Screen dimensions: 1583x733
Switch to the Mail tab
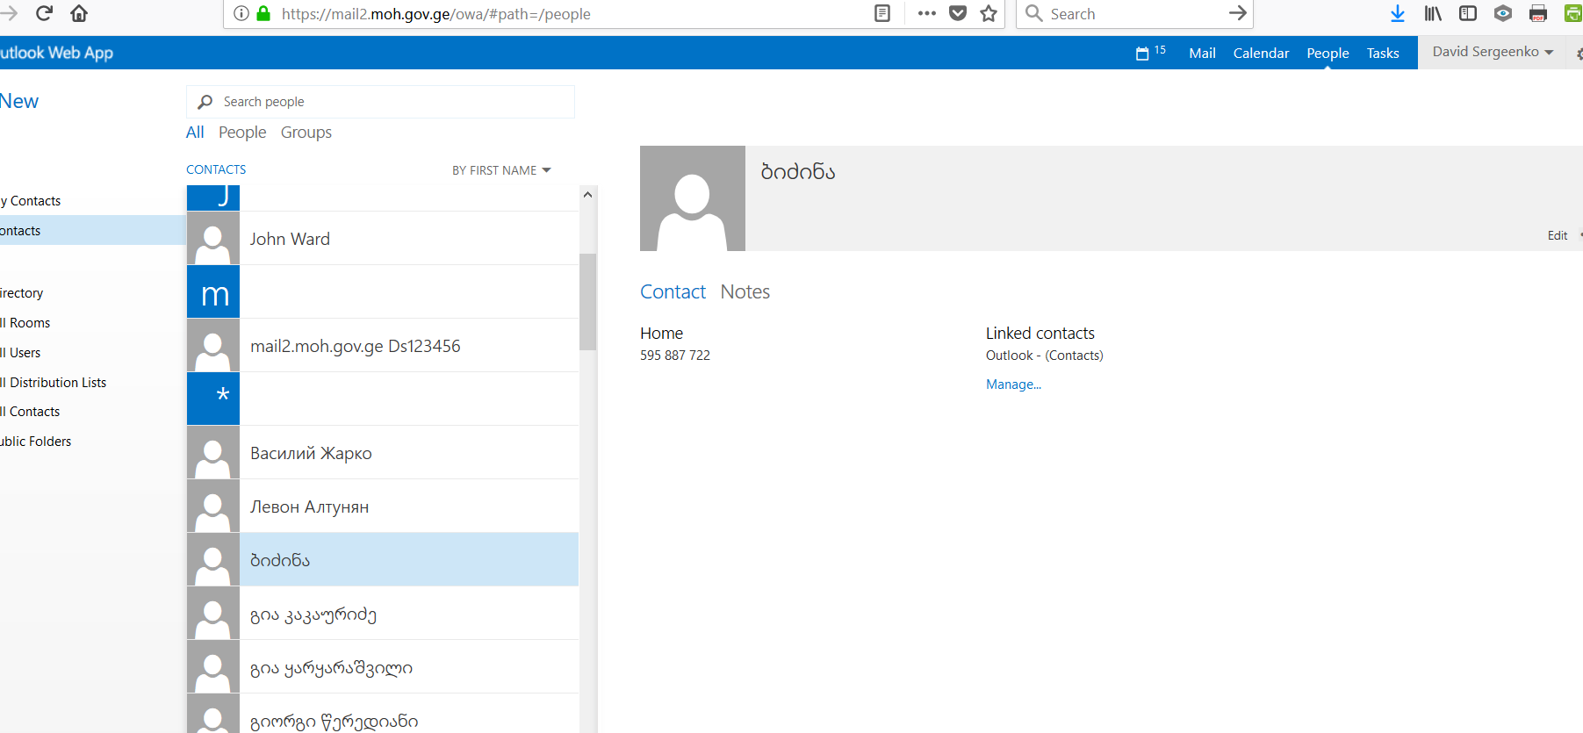1202,53
